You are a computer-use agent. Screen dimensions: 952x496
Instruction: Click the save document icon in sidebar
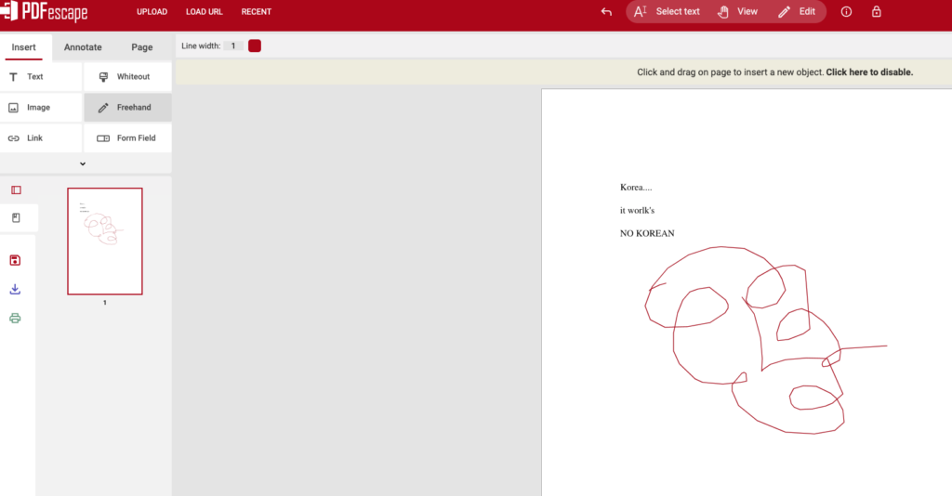(x=15, y=260)
